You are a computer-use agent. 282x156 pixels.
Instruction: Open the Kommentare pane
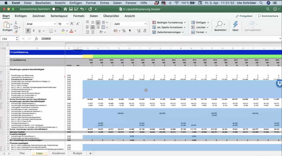pyautogui.click(x=268, y=16)
